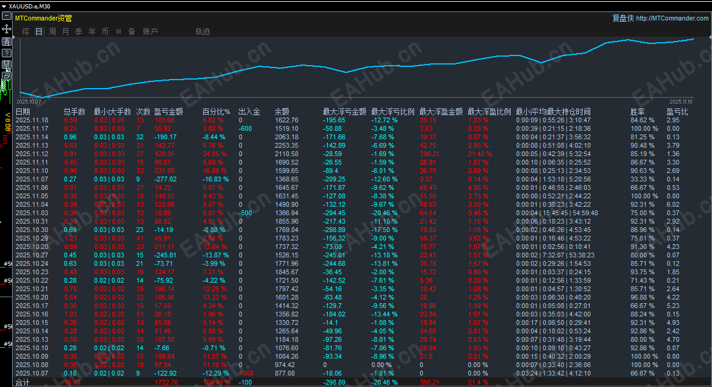Image resolution: width=712 pixels, height=387 pixels.
Task: Click the 2025.10.29 date row
Action: [32, 239]
